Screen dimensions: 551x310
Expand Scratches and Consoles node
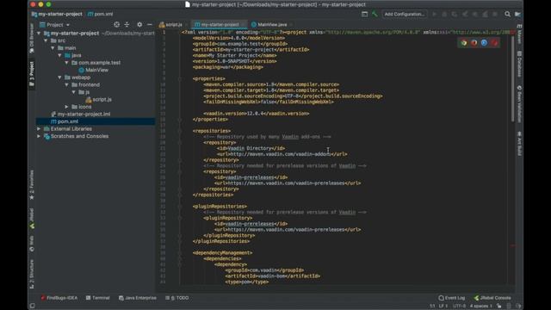pos(39,136)
